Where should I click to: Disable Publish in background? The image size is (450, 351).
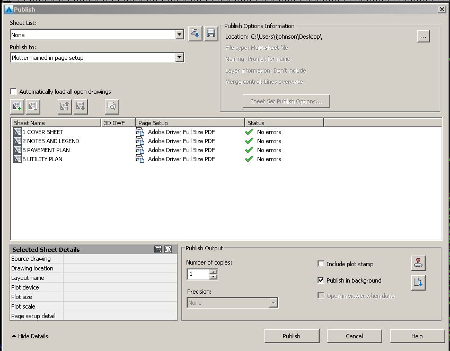pyautogui.click(x=321, y=280)
